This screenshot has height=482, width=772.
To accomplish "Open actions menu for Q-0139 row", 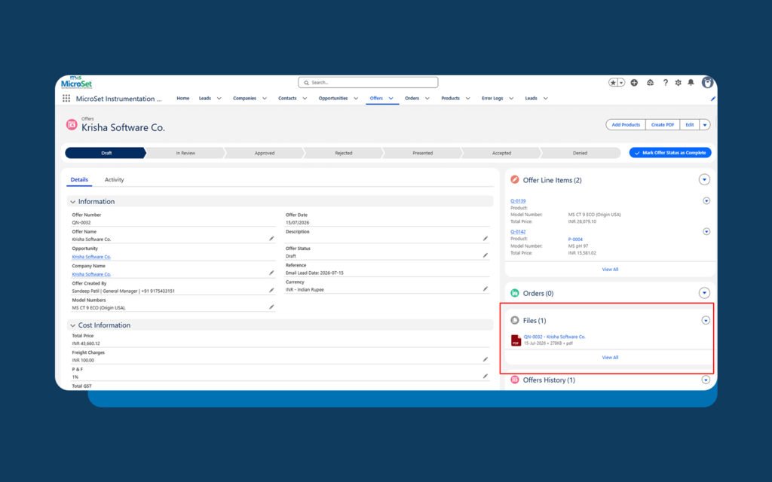I will pos(706,200).
